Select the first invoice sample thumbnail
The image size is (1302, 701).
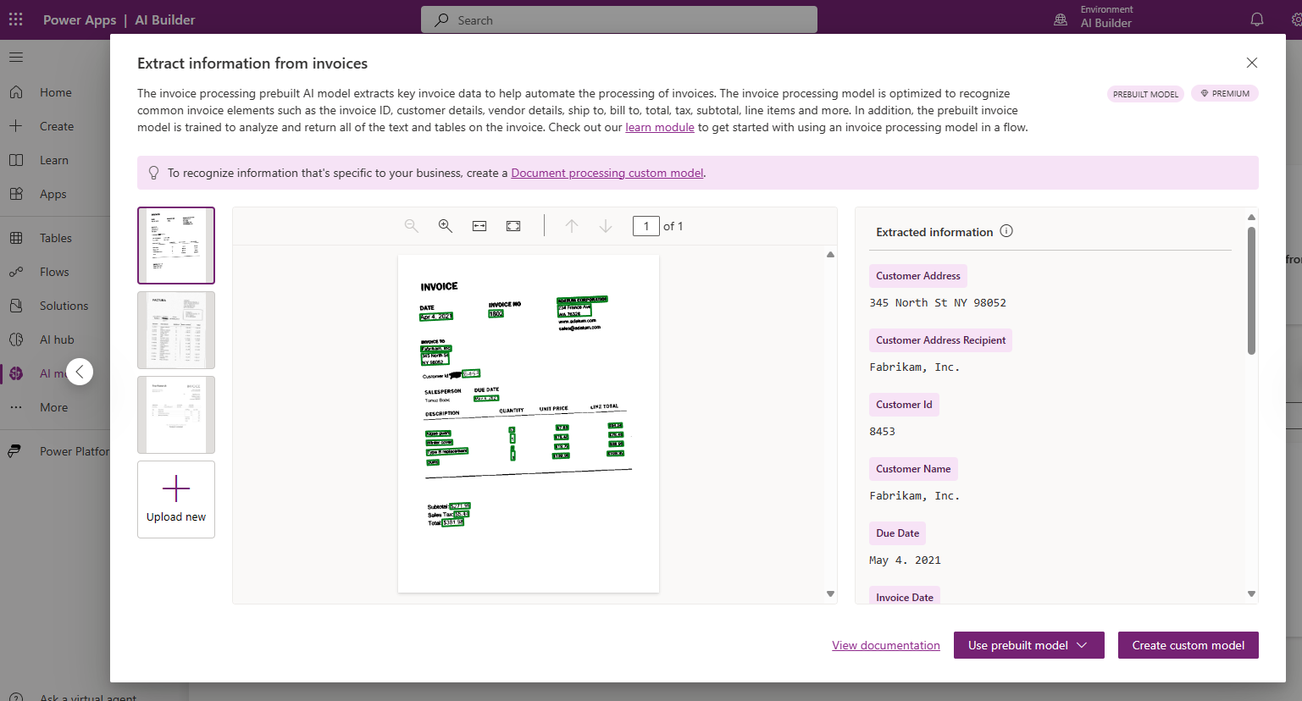[176, 246]
